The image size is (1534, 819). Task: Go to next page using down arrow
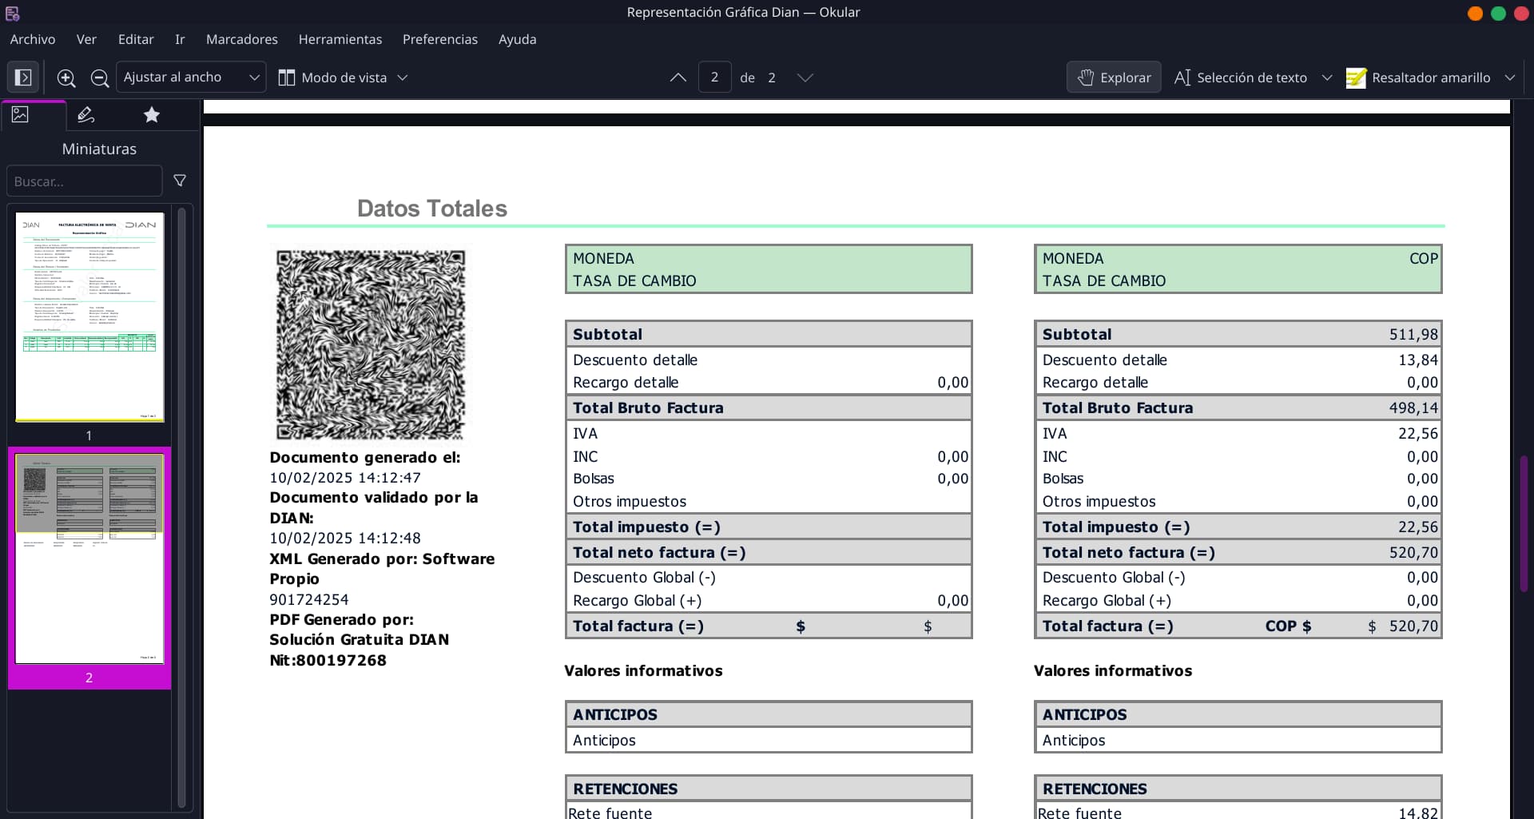pyautogui.click(x=805, y=78)
